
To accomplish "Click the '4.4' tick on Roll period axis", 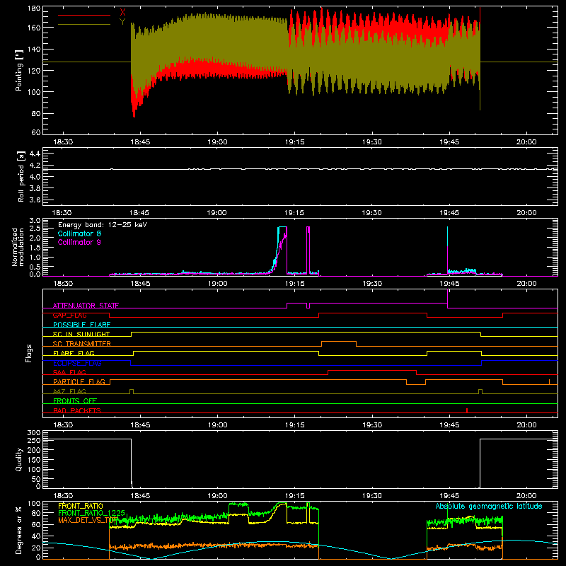I will (35, 154).
